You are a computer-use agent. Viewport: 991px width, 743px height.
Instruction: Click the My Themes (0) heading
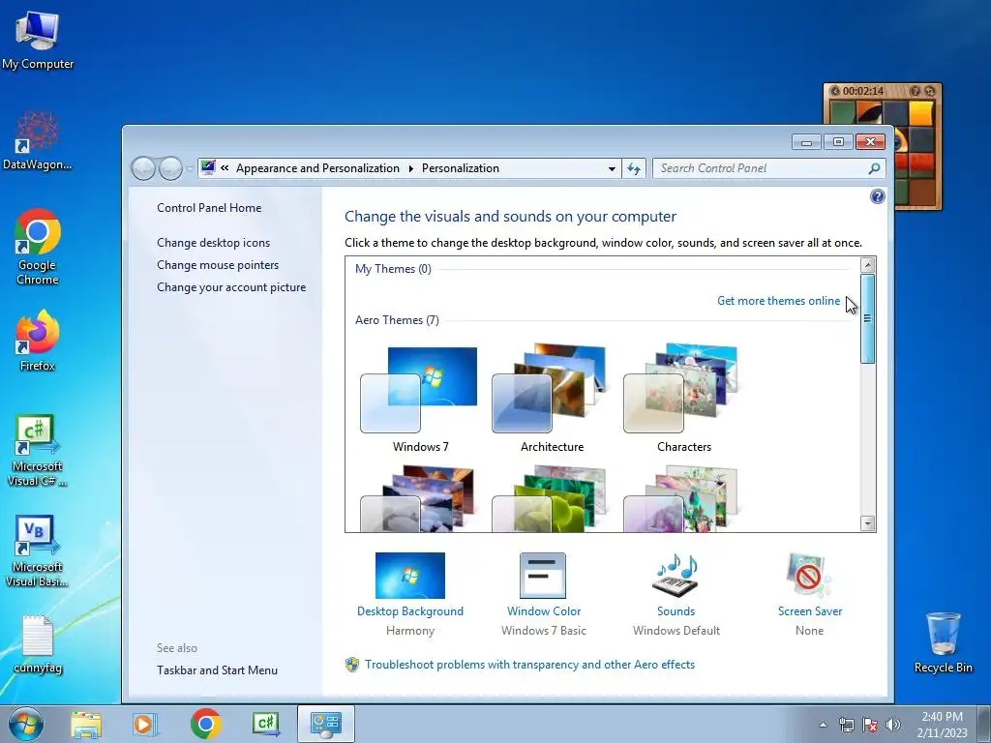coord(393,269)
